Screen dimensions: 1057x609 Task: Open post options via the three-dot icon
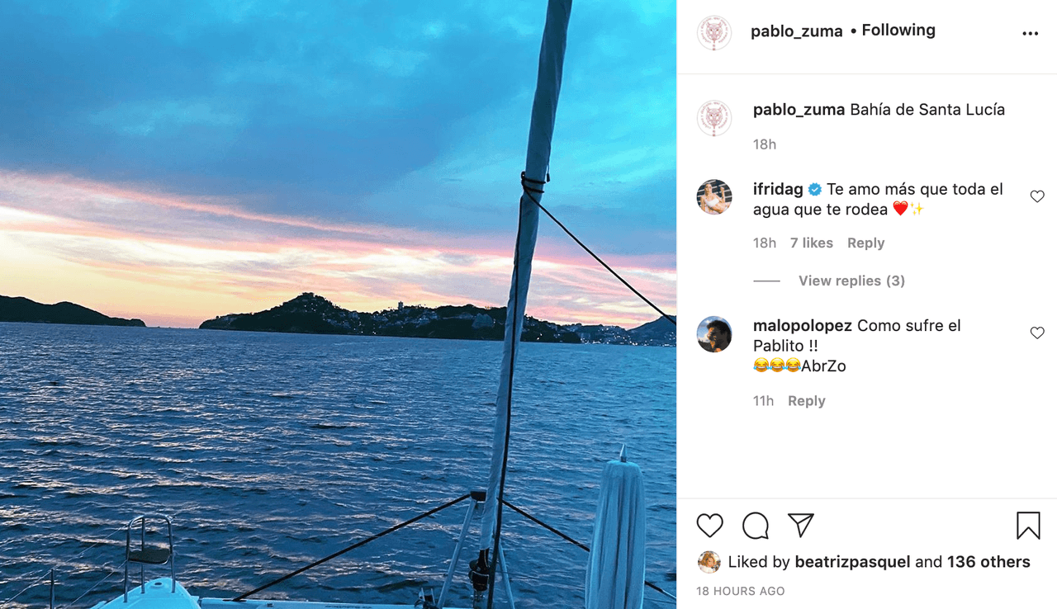pyautogui.click(x=1030, y=33)
